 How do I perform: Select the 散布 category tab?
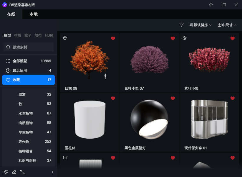tap(38, 35)
